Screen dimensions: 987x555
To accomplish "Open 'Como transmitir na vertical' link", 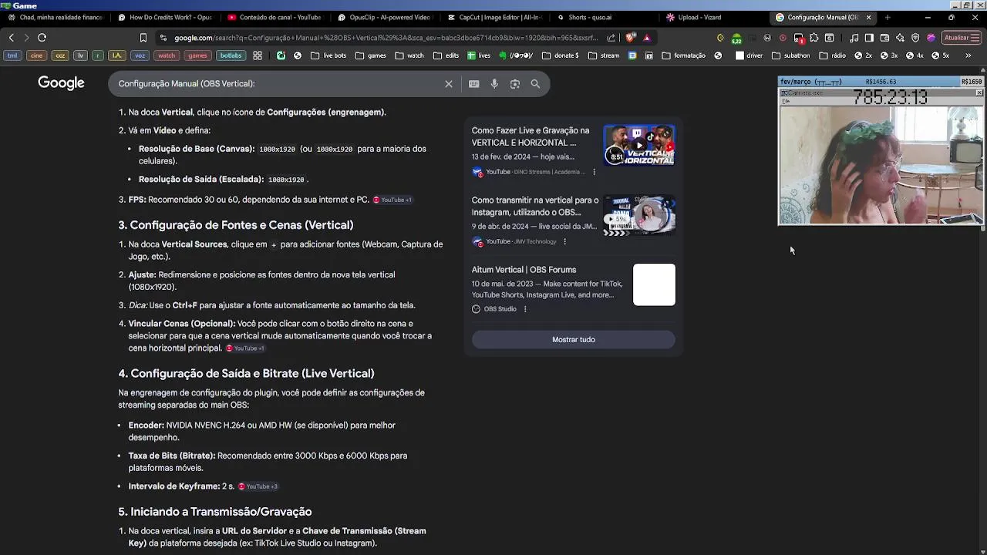I will coord(535,206).
